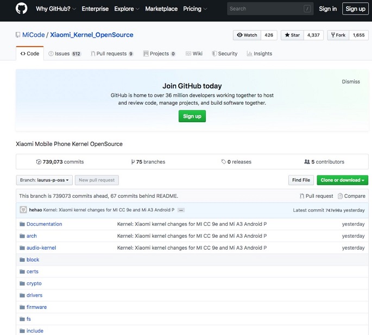Click the Watch button
Image resolution: width=372 pixels, height=335 pixels.
[247, 35]
